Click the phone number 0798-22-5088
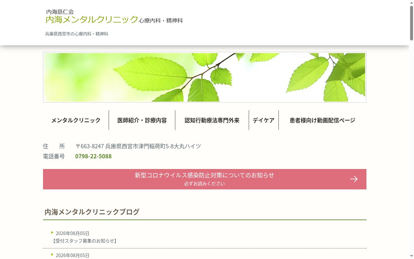The width and height of the screenshot is (414, 259). click(x=93, y=156)
